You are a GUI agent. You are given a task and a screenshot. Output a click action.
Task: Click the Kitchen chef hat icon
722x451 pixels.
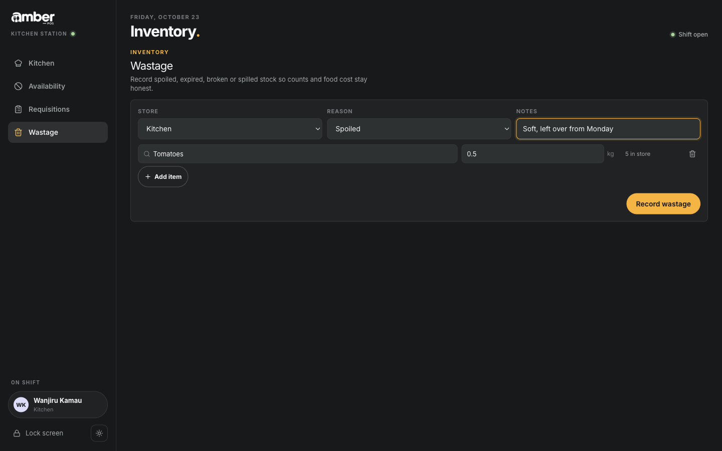18,63
